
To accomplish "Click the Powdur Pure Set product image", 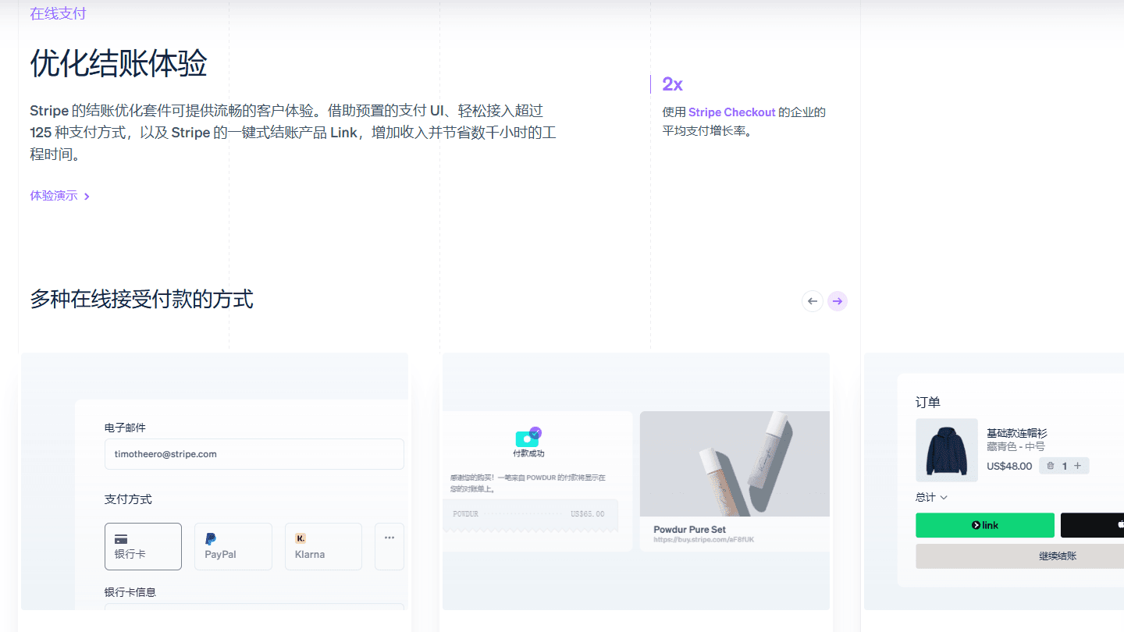I will 735,463.
